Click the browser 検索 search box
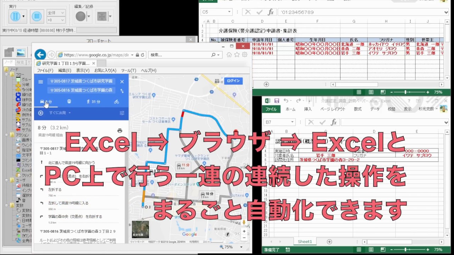This screenshot has height=255, width=454. tap(179, 55)
